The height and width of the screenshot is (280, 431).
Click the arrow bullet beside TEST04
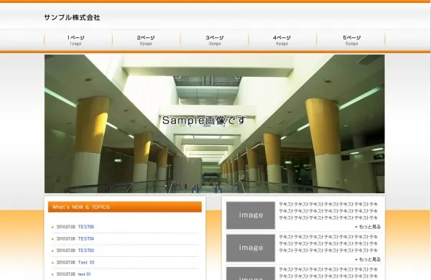point(52,239)
